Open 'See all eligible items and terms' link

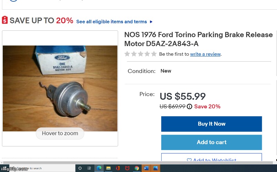click(112, 22)
